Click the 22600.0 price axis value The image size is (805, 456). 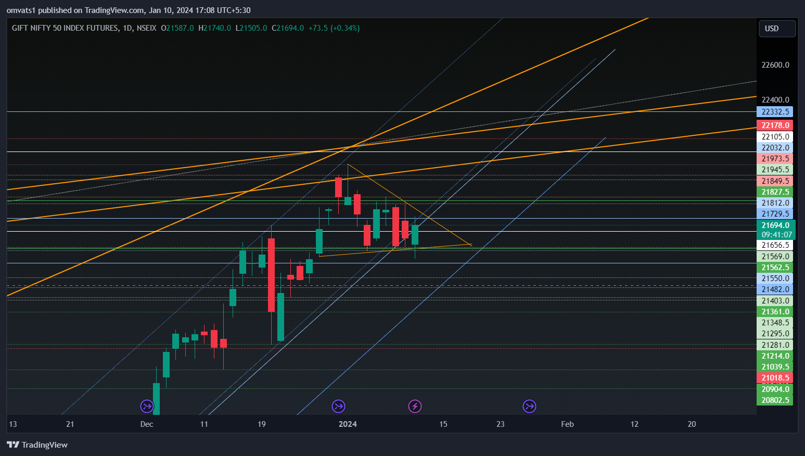tap(775, 65)
